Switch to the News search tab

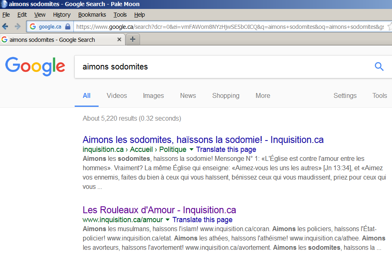[x=188, y=95]
